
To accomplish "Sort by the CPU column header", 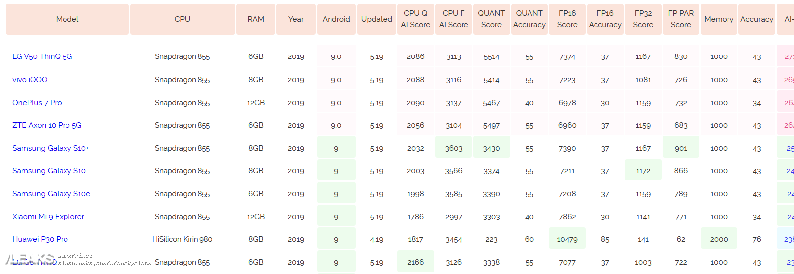I will (182, 19).
